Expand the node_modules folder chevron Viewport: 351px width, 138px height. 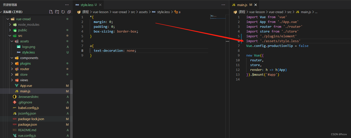(x=10, y=24)
